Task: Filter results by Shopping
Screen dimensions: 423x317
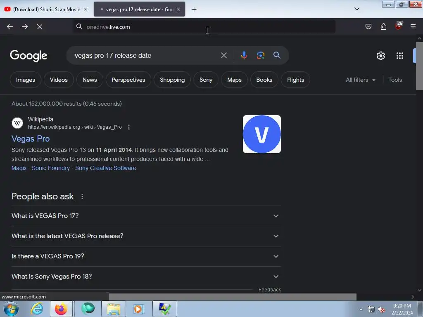Action: [172, 80]
